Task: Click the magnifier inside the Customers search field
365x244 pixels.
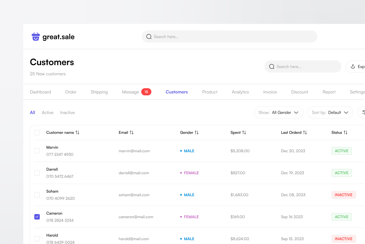Action: [272, 66]
